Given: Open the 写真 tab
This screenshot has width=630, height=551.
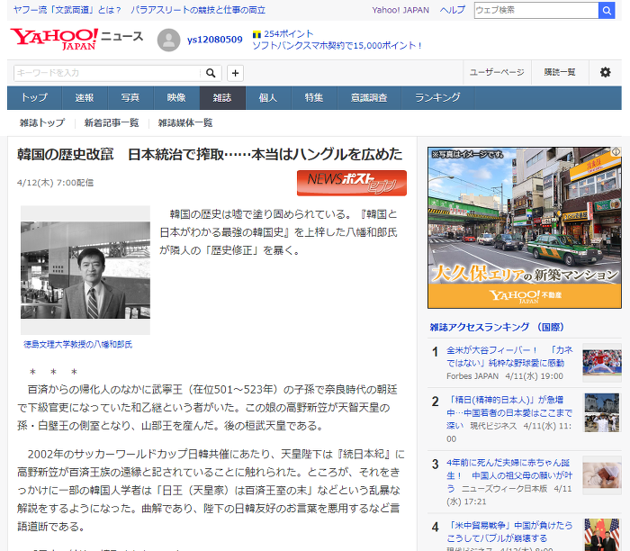Looking at the screenshot, I should pyautogui.click(x=130, y=97).
